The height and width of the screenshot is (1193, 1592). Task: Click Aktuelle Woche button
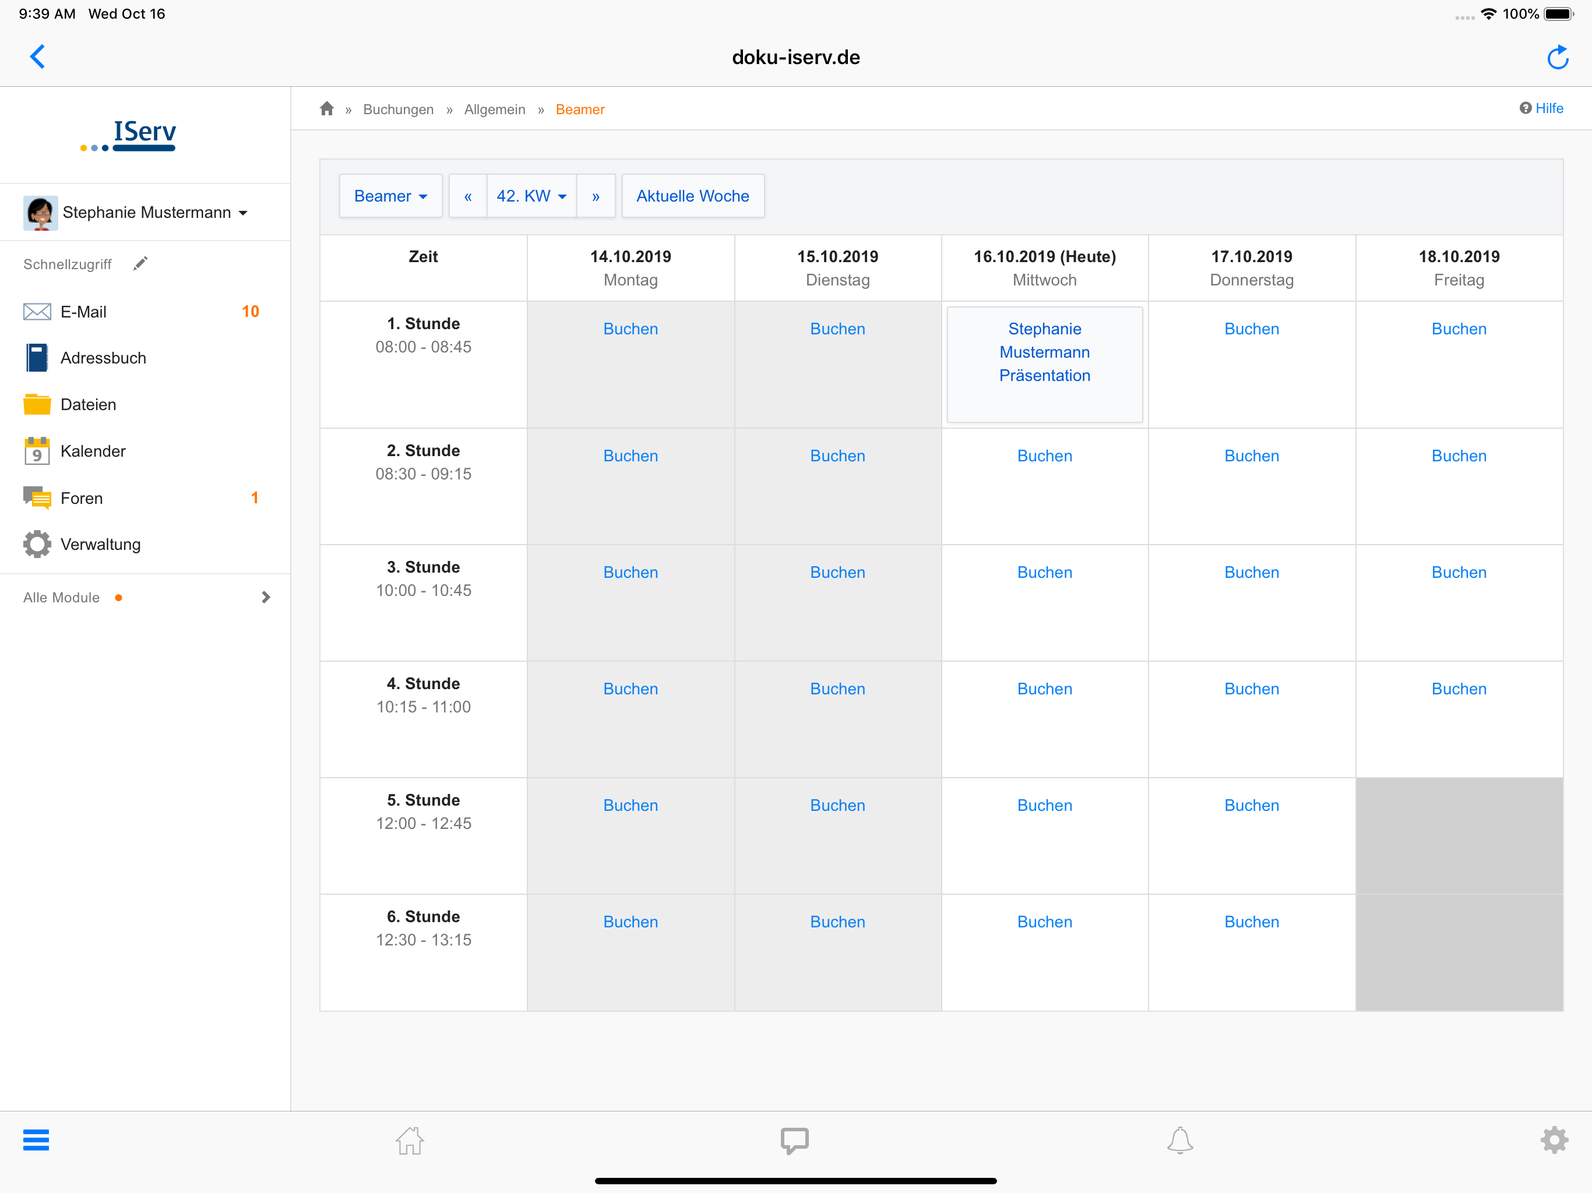coord(692,196)
